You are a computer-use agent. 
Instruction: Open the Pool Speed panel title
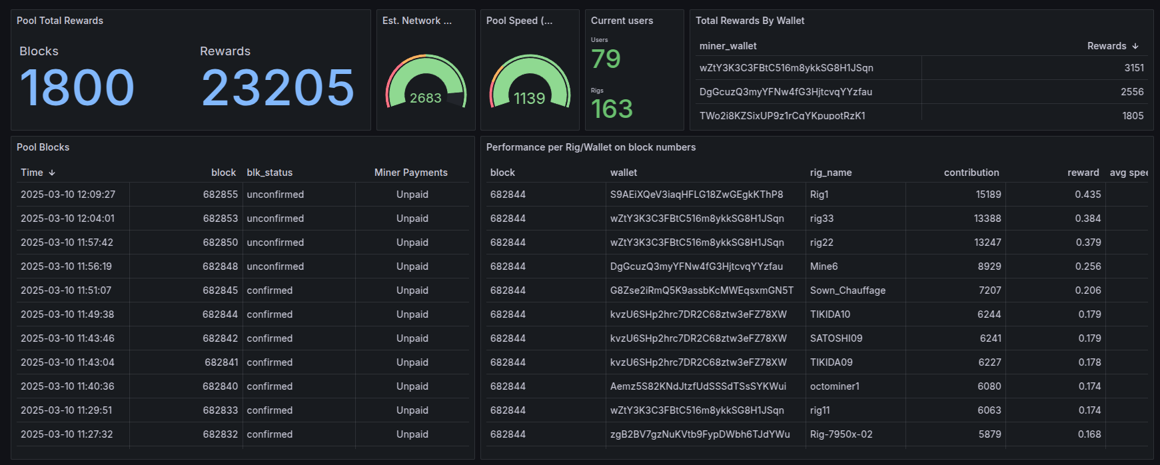pyautogui.click(x=520, y=21)
